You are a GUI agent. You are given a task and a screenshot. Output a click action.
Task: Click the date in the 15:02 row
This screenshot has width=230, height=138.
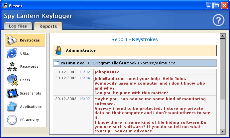click(66, 72)
